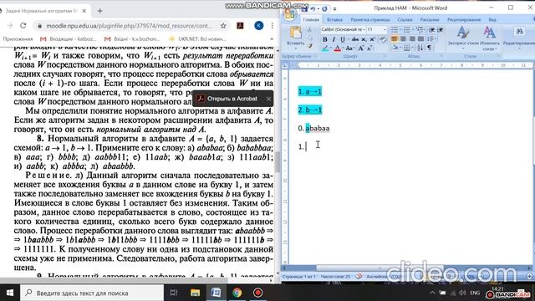Bookmark this page with the star icon
Viewport: 535px width, 301px height.
click(223, 26)
